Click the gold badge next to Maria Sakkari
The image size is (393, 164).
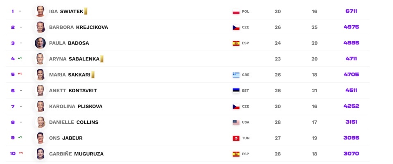93,75
